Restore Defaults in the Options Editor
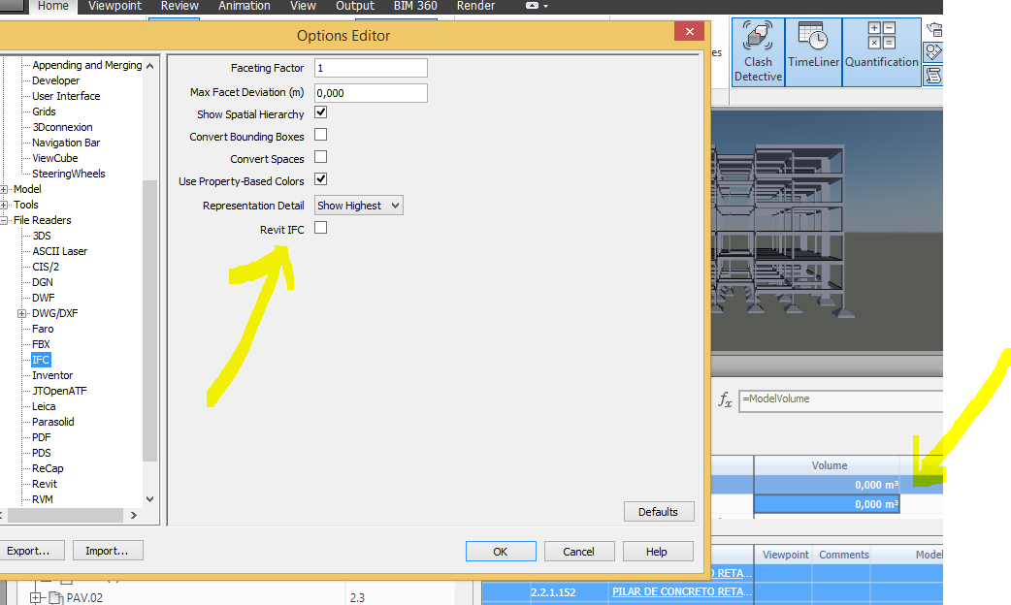 tap(659, 511)
